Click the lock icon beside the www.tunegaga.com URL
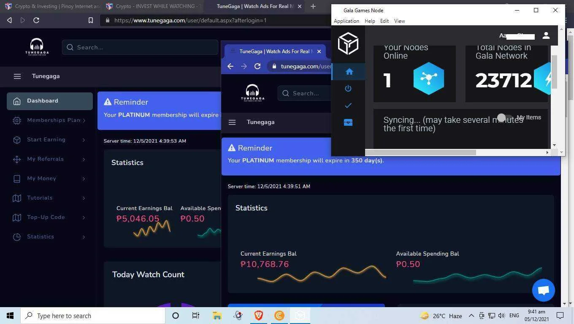Screen dimensions: 574x324 point(108,20)
